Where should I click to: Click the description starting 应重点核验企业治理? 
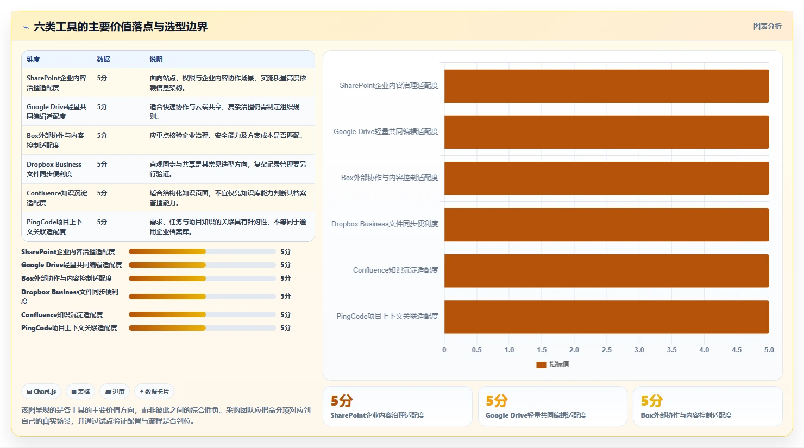226,136
